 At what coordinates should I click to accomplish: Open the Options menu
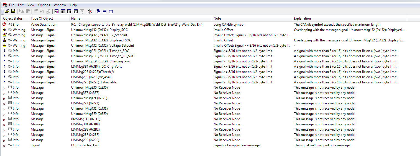tap(44, 5)
